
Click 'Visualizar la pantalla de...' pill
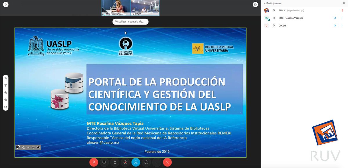point(130,21)
